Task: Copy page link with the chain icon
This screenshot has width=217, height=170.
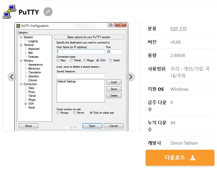Action: pyautogui.click(x=48, y=12)
